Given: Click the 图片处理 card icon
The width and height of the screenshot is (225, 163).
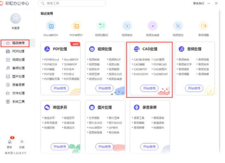Looking at the screenshot, I should click(92, 107).
